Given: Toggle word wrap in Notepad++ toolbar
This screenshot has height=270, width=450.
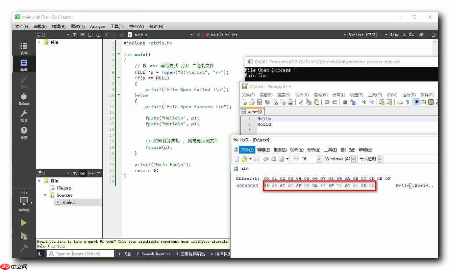Looking at the screenshot, I should [400, 102].
